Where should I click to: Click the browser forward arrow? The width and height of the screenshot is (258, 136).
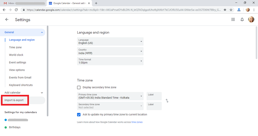[10, 10]
